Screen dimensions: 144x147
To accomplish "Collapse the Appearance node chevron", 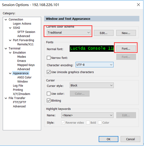I will (10, 73).
